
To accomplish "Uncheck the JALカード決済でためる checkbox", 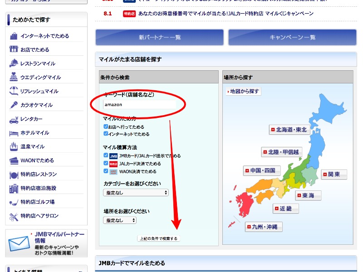I will tap(106, 163).
